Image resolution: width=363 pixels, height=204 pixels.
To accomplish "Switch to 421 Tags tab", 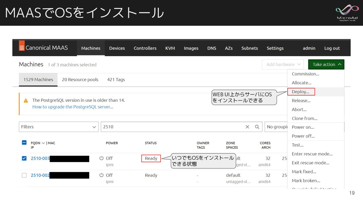I will [116, 80].
